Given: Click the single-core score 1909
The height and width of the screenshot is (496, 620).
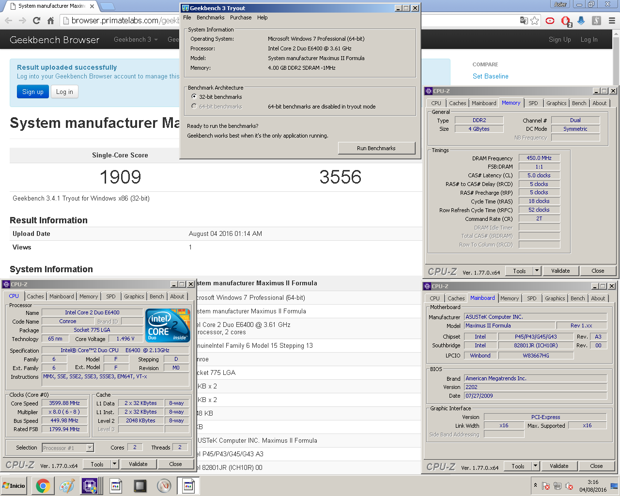Looking at the screenshot, I should (120, 177).
